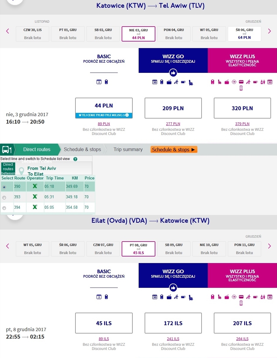
Task: Open the Trip summary step tab
Action: 128,150
